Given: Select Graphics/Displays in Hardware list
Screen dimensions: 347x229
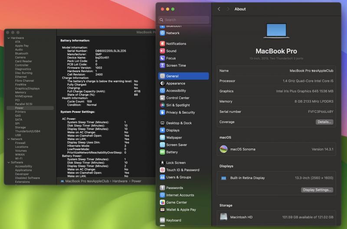Looking at the screenshot, I should pos(27,89).
